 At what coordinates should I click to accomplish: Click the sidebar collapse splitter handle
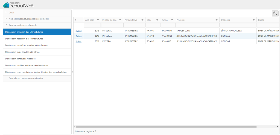72,72
